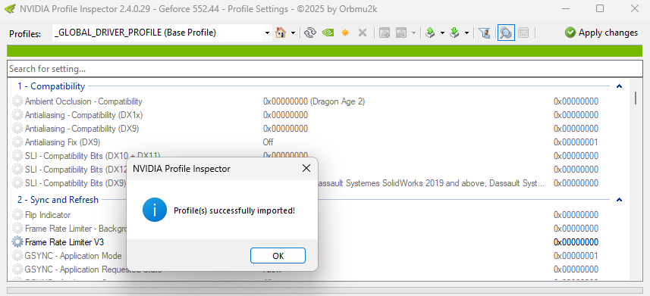Refresh the profile list with arrows icon
This screenshot has height=296, width=650.
click(x=310, y=33)
